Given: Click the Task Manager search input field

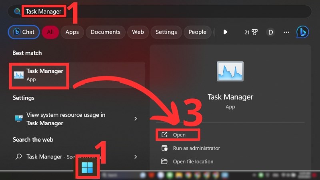Looking at the screenshot, I should click(x=160, y=12).
